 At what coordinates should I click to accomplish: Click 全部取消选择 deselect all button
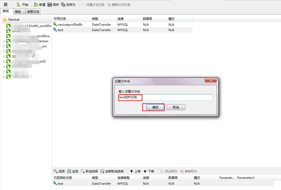[112, 171]
